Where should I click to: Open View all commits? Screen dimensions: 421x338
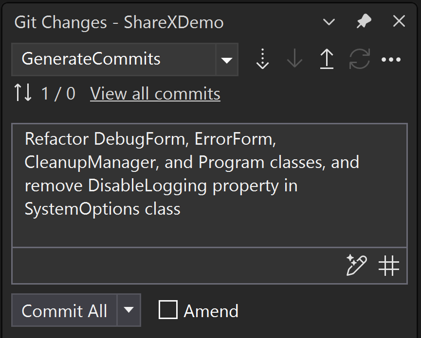(155, 93)
